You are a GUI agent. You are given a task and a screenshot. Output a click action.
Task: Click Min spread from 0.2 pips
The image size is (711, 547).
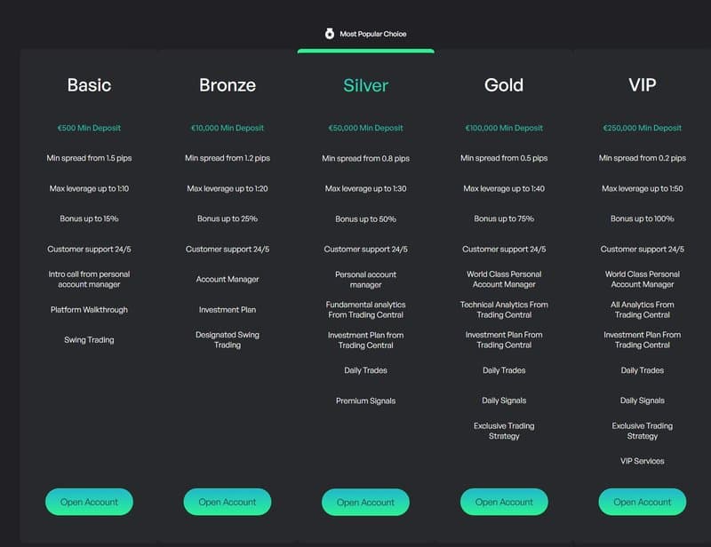[642, 158]
